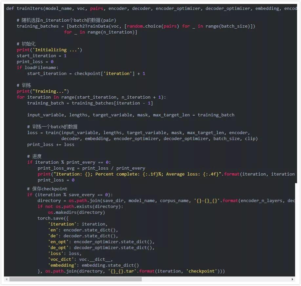Click the print("Training...") line
The image size is (301, 286).
(x=43, y=91)
